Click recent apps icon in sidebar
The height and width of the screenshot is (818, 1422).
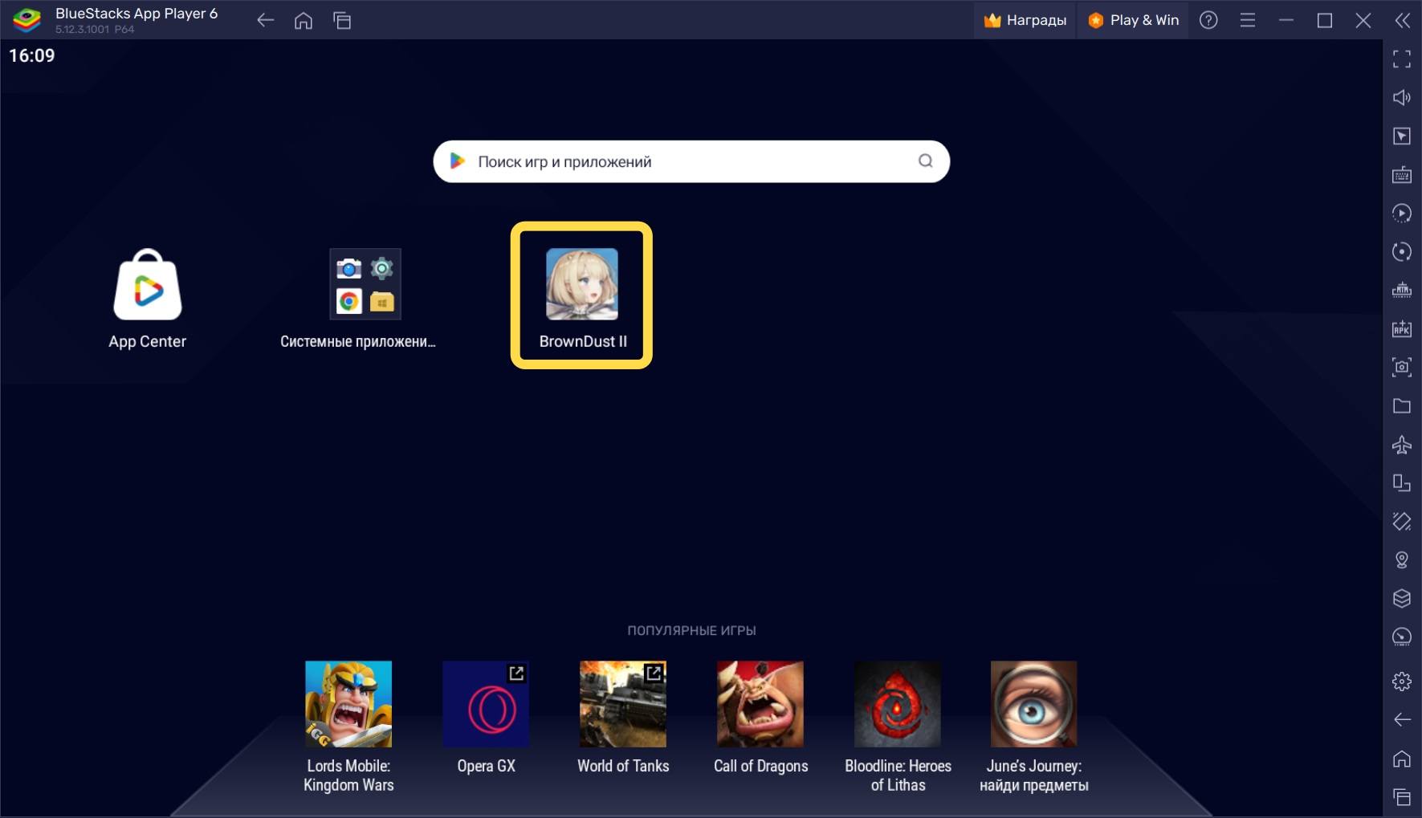[x=1402, y=797]
